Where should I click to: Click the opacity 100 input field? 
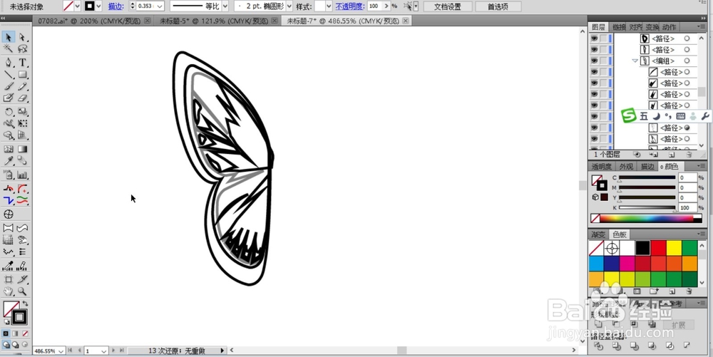point(375,6)
